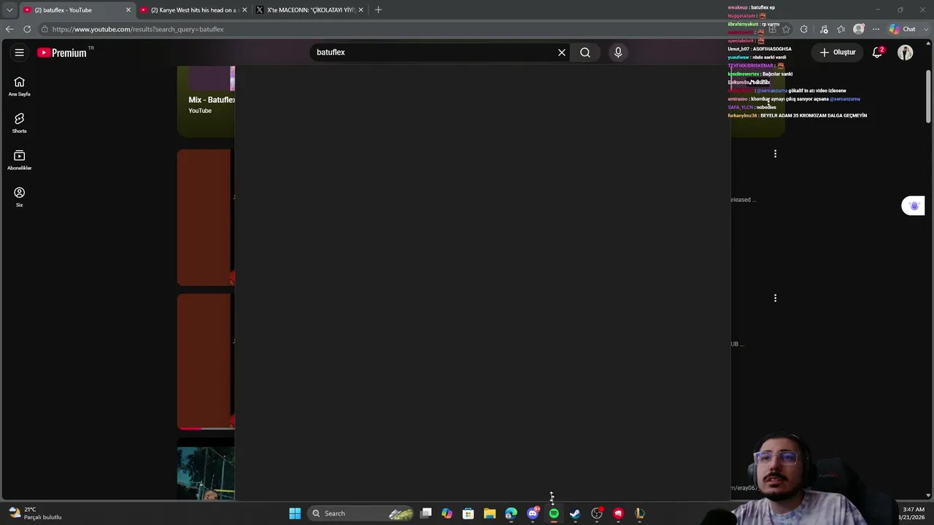View site information lock icon
This screenshot has width=934, height=525.
(x=45, y=29)
